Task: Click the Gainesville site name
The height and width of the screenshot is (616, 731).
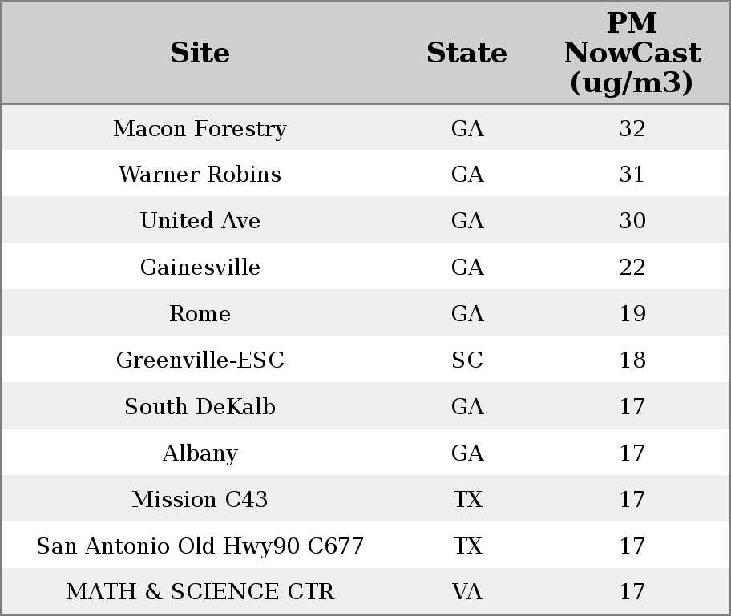Action: [x=200, y=268]
